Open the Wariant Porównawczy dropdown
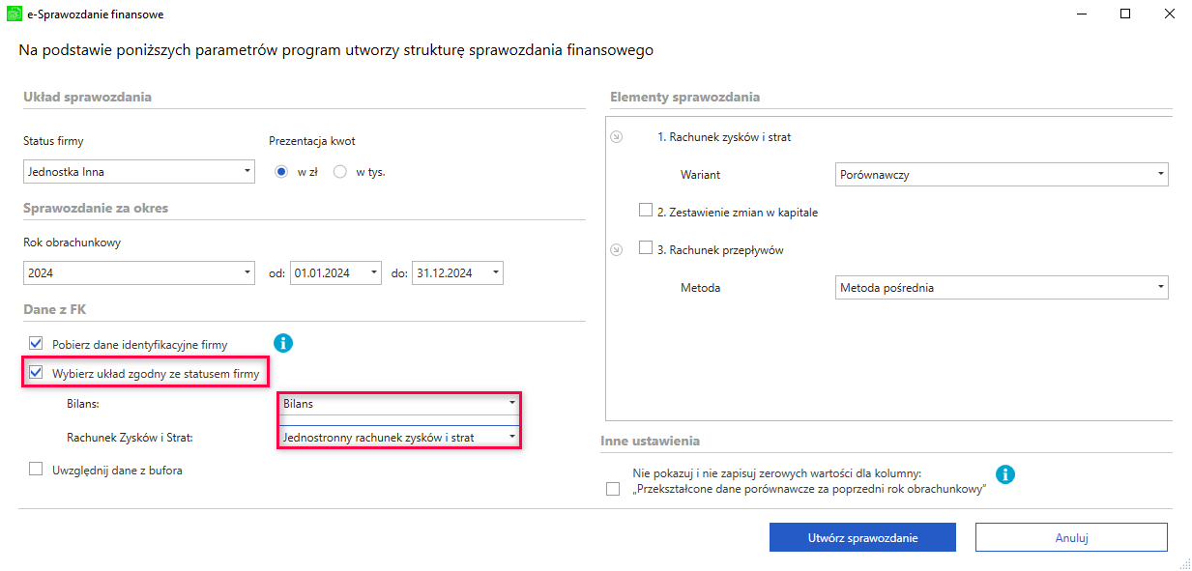 [x=1002, y=175]
